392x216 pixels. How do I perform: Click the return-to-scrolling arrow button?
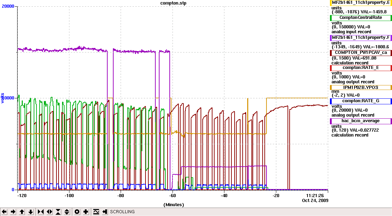[105, 212]
